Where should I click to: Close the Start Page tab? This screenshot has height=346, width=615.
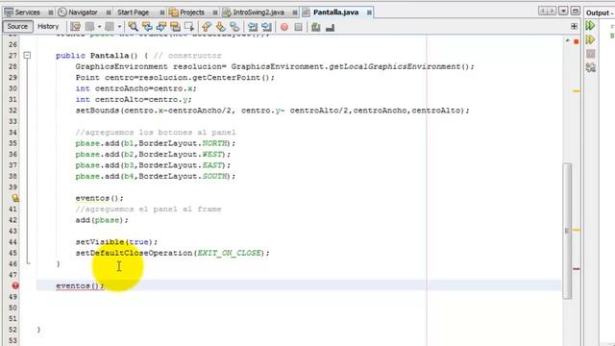coord(162,12)
